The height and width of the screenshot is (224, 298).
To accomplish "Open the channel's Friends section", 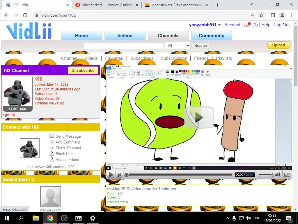I will (x=201, y=58).
